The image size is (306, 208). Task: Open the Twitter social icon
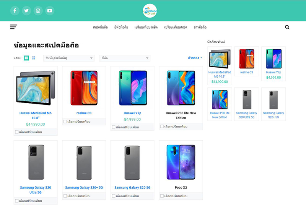[26, 11]
